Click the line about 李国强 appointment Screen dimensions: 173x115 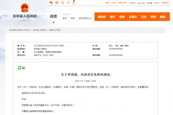(x=48, y=105)
